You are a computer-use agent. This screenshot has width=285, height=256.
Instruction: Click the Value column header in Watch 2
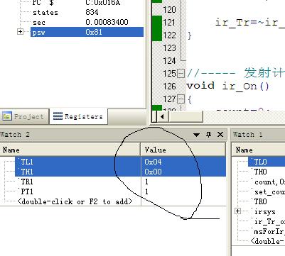[183, 150]
